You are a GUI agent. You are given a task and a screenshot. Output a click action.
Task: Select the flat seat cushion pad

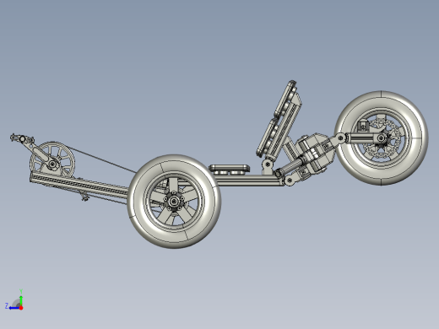(230, 170)
